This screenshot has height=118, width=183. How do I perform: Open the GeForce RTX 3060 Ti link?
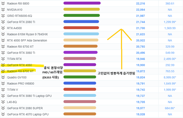tap(21, 53)
